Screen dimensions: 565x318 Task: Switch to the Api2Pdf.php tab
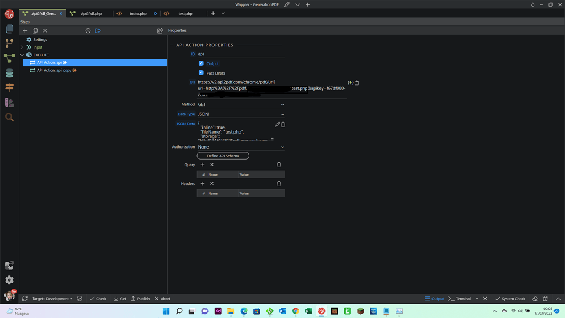(91, 14)
